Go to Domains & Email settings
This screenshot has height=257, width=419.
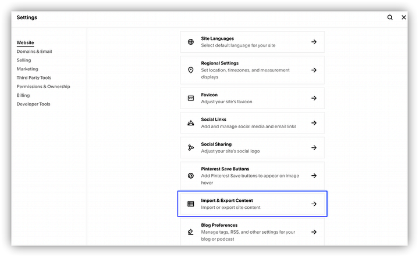click(x=34, y=52)
